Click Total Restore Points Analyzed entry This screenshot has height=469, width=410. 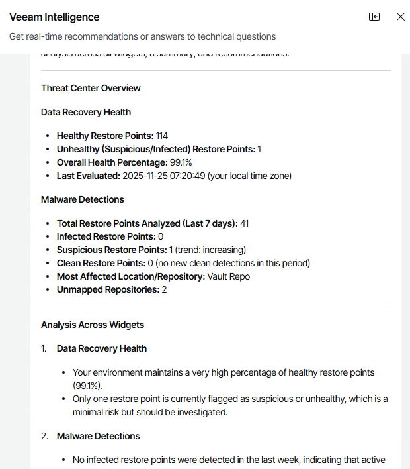coord(153,223)
